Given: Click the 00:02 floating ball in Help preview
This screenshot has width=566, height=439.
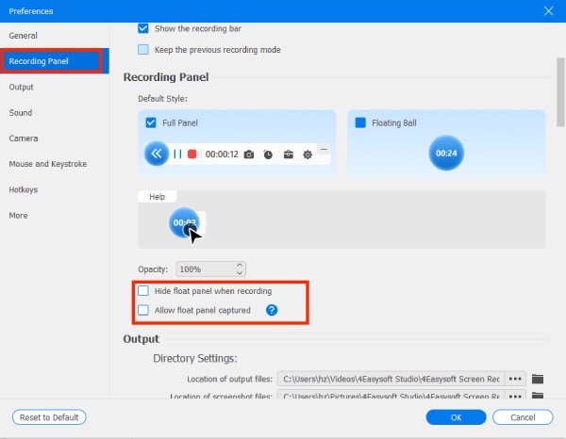Looking at the screenshot, I should click(x=184, y=222).
